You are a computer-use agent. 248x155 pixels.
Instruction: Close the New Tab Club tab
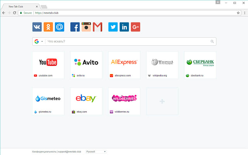coord(37,7)
